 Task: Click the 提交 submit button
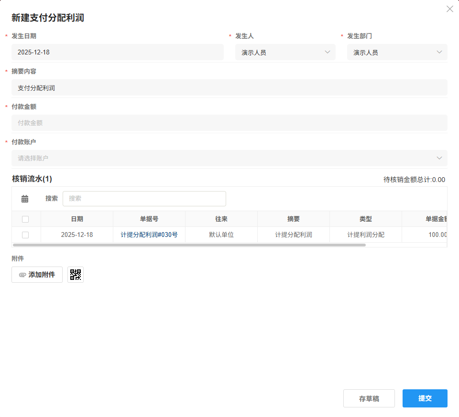425,398
